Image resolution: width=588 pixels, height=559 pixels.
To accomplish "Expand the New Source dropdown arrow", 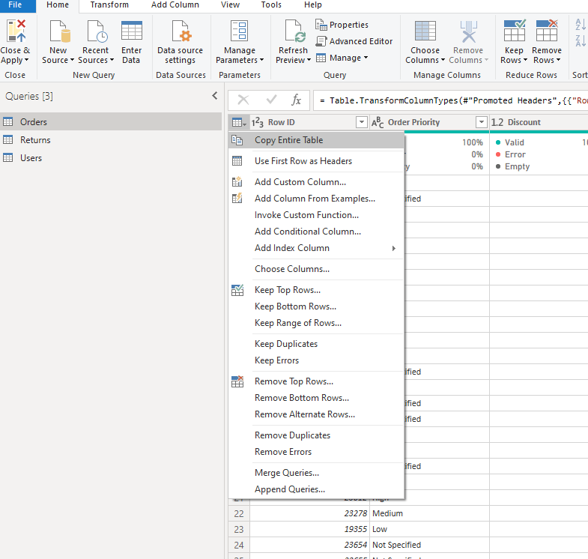I will click(x=72, y=60).
